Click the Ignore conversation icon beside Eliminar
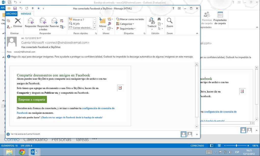260x156 pixels. pyautogui.click(x=8, y=21)
